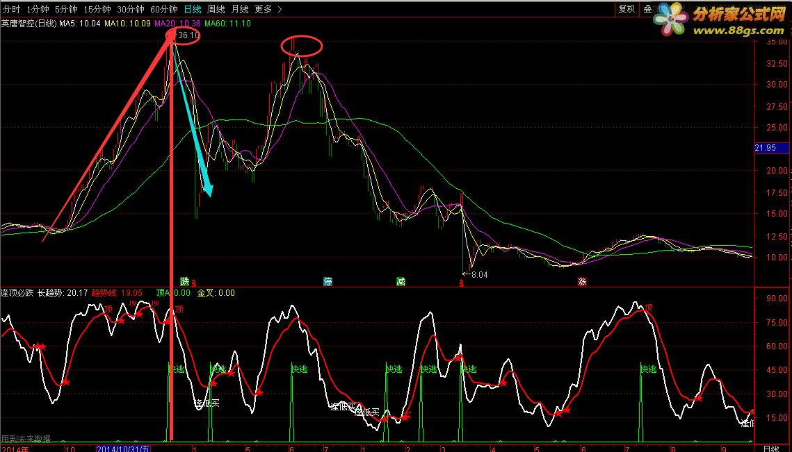Select the 60分钟 period tab
The height and width of the screenshot is (452, 792).
pyautogui.click(x=163, y=9)
